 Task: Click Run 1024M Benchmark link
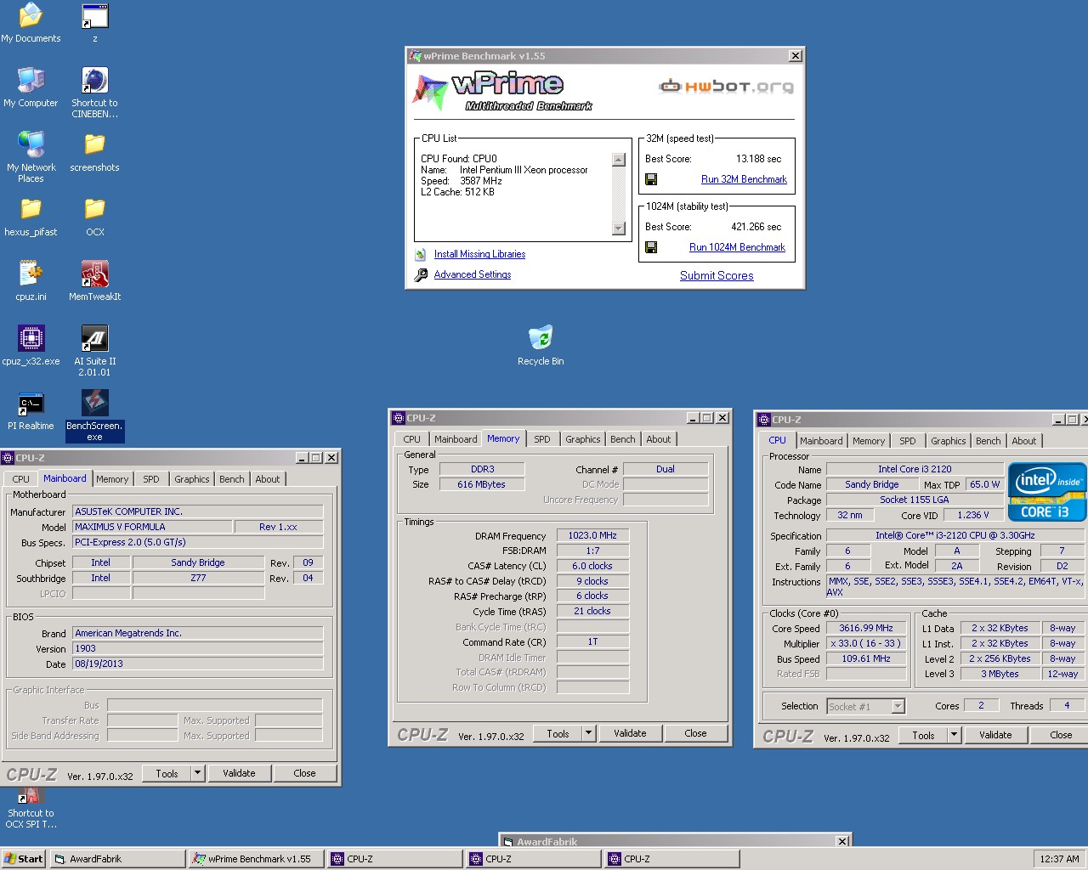(737, 247)
